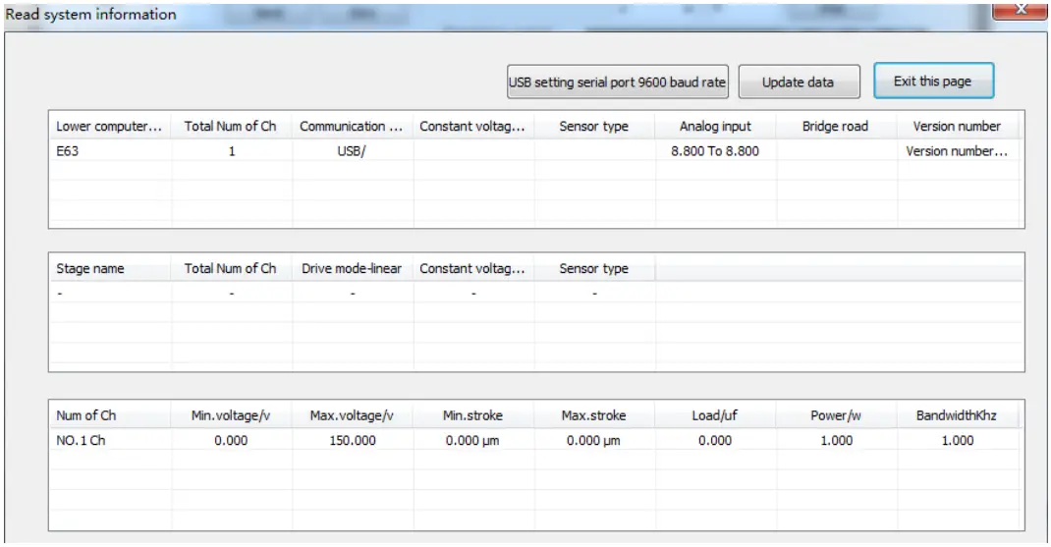Image resolution: width=1051 pixels, height=547 pixels.
Task: Click Total Num of Ch header in stage table
Action: pyautogui.click(x=231, y=268)
